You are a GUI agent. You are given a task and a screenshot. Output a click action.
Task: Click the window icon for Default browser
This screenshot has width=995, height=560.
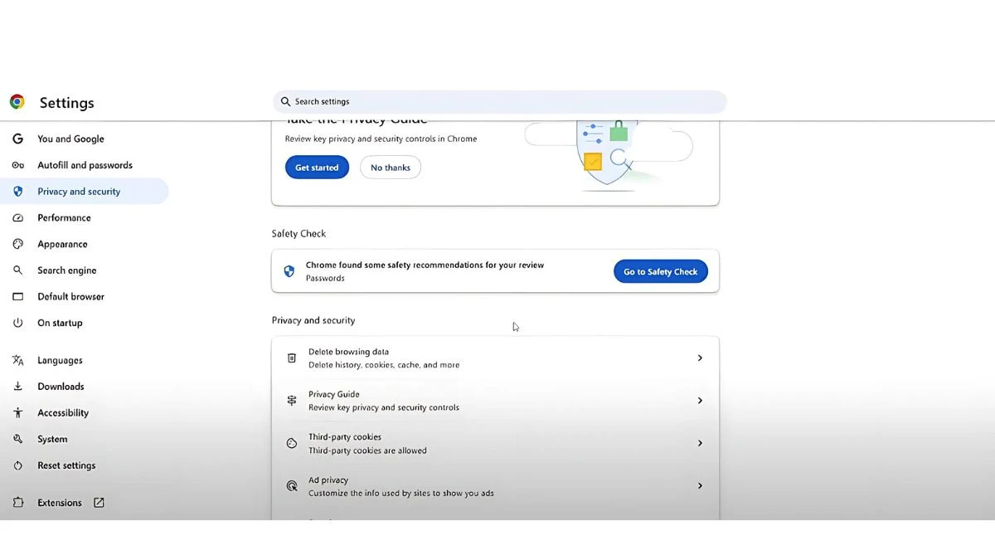coord(17,296)
